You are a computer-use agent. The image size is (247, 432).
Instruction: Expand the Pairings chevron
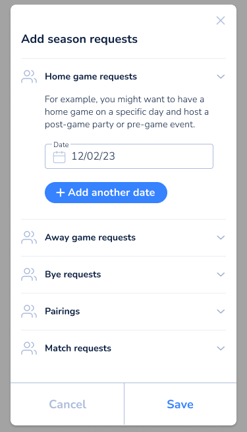tap(221, 311)
